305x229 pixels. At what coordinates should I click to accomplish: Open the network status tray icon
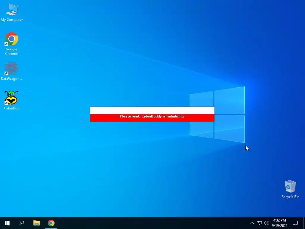(x=259, y=223)
